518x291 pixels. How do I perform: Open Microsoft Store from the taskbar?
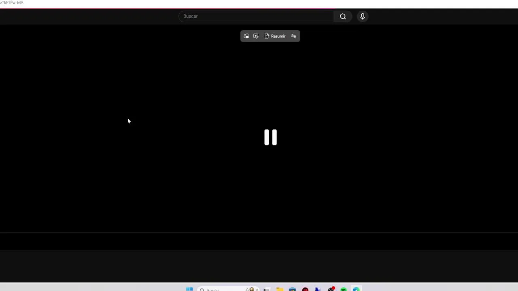pyautogui.click(x=293, y=289)
